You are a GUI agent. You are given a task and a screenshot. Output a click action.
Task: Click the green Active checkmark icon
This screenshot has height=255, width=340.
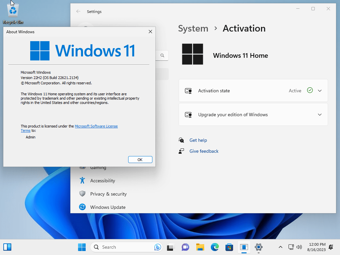point(310,90)
